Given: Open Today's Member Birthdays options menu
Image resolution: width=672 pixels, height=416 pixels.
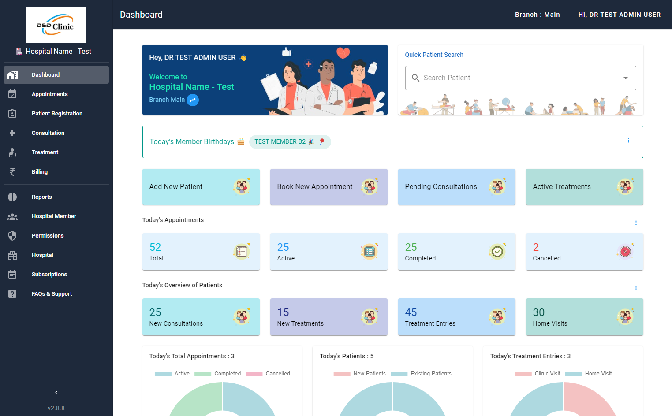Looking at the screenshot, I should pyautogui.click(x=628, y=141).
